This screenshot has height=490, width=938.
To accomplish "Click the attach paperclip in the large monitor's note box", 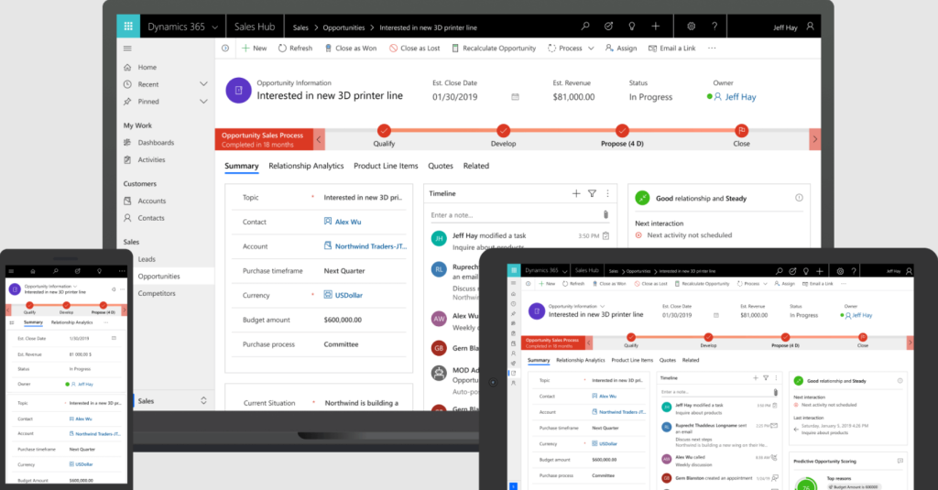I will point(605,214).
